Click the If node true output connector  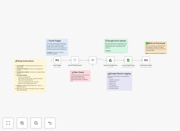point(97,59)
